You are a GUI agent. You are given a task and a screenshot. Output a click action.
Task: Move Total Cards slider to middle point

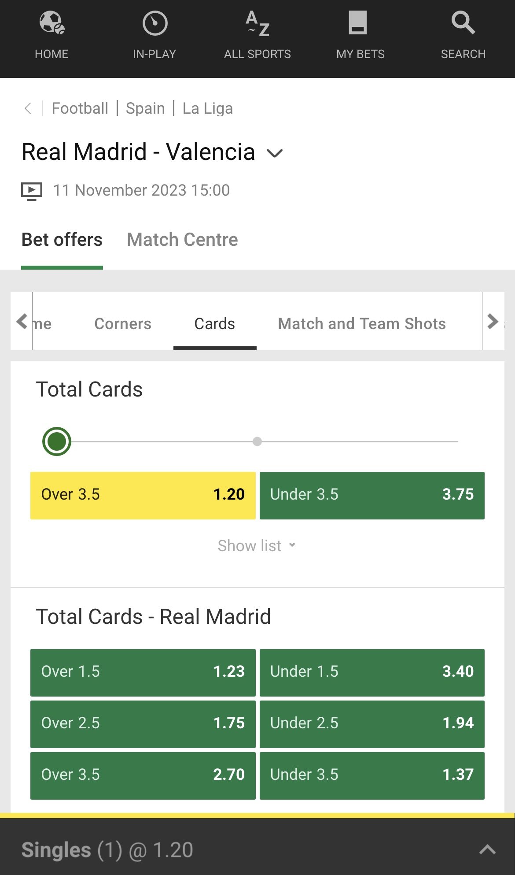257,441
